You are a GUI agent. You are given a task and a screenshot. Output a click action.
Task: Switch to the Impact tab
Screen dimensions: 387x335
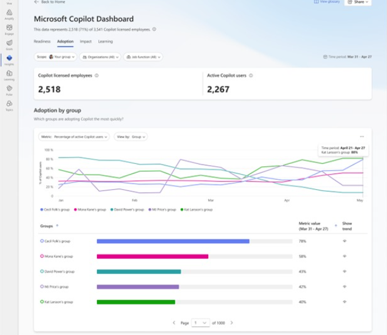point(86,42)
